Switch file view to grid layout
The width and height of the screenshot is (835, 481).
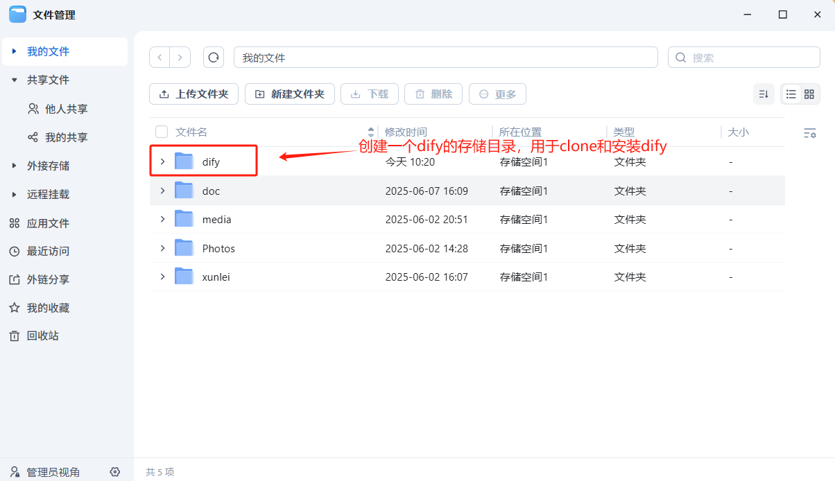[x=809, y=94]
